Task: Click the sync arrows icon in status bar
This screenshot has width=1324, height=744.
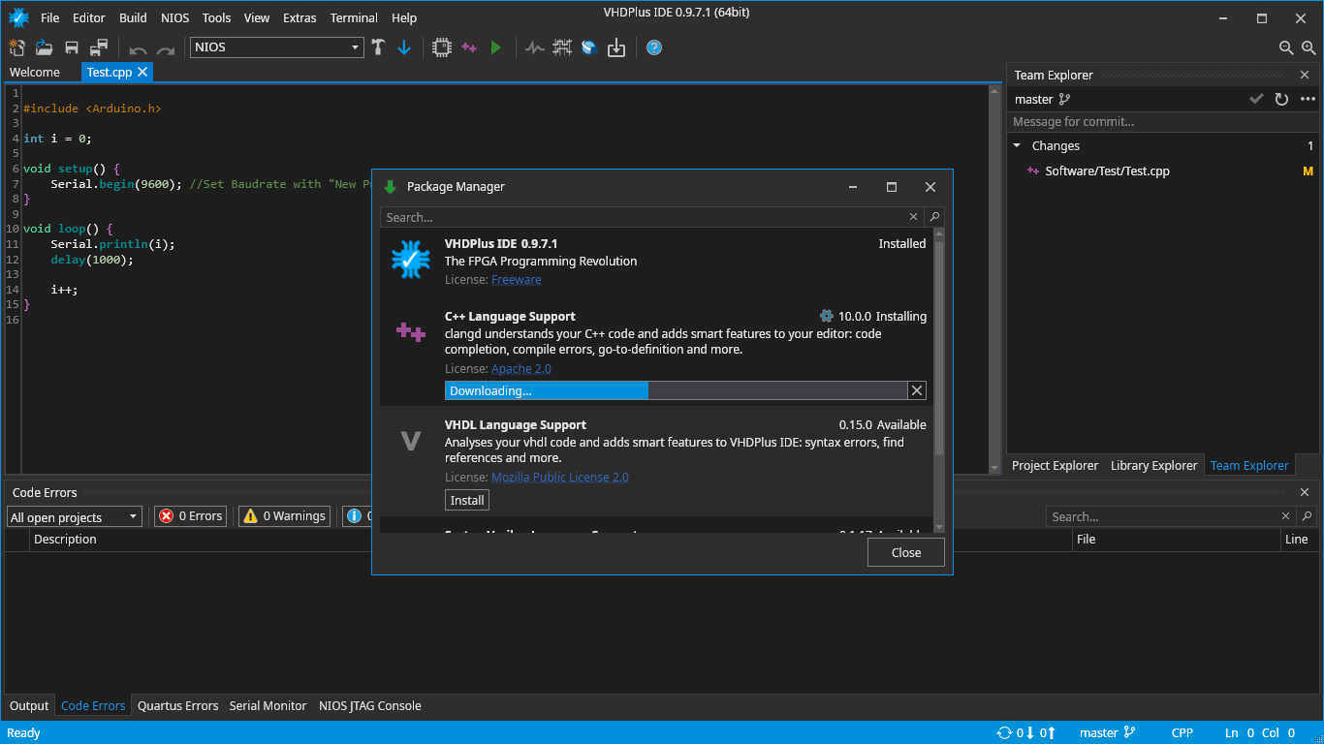Action: click(x=1003, y=732)
